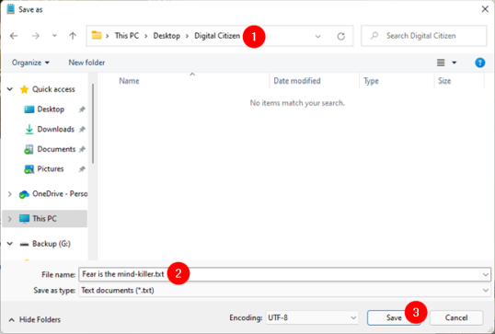Collapse the Quick access tree node
The width and height of the screenshot is (495, 334).
[10, 89]
